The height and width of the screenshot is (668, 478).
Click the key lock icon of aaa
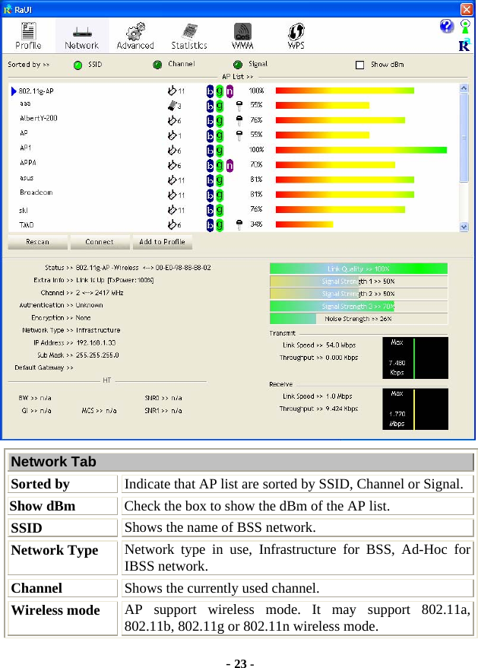tap(239, 106)
